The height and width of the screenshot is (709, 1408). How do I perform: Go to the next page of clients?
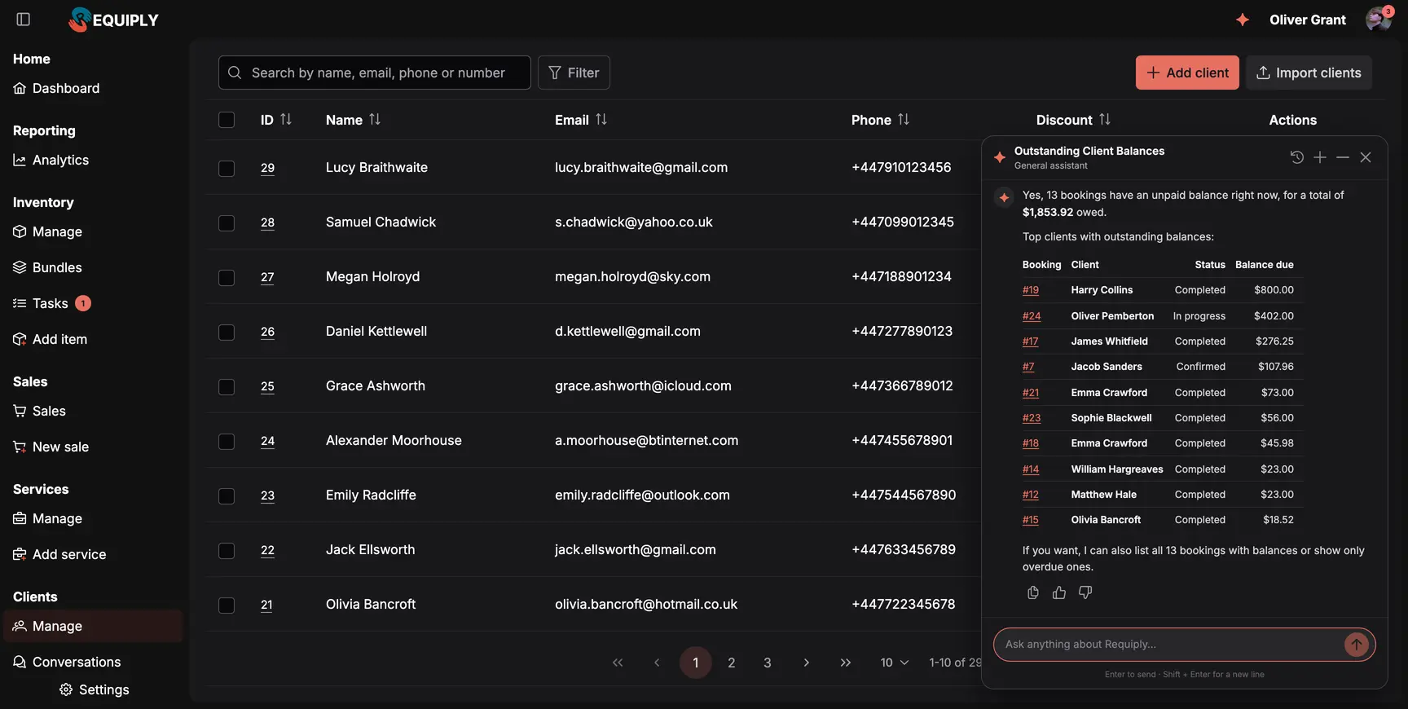(807, 663)
